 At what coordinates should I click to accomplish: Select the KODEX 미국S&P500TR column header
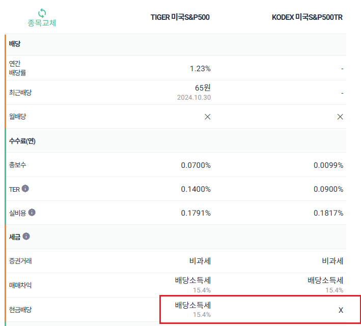coord(307,17)
